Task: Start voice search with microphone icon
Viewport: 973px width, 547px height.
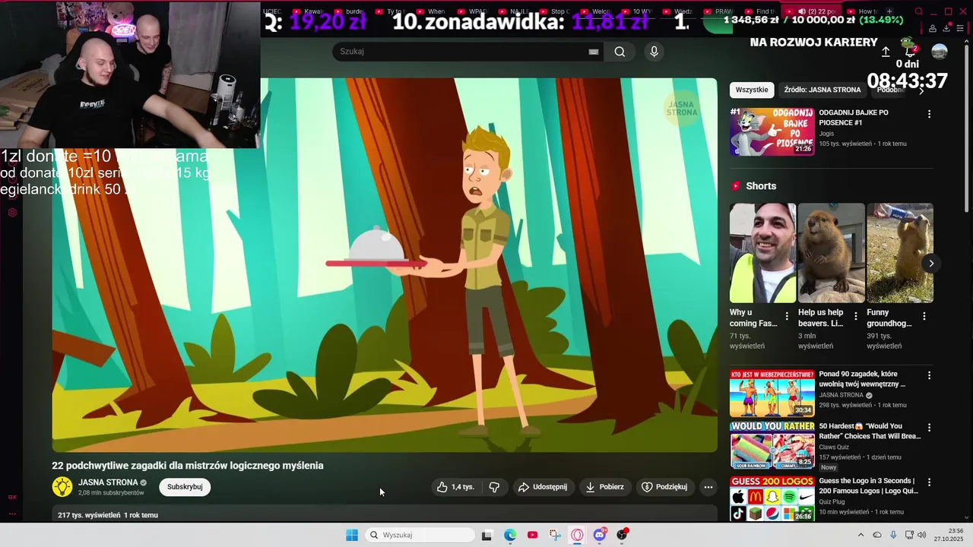Action: (x=654, y=52)
